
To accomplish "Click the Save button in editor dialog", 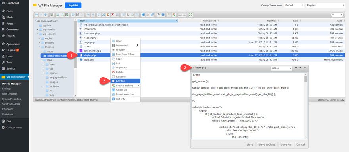I will (x=250, y=144).
